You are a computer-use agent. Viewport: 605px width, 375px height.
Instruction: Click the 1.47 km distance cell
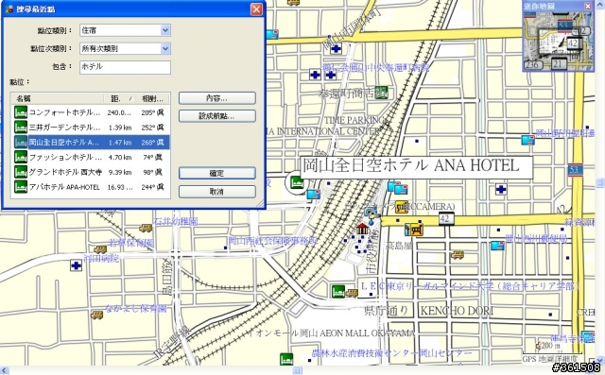120,143
